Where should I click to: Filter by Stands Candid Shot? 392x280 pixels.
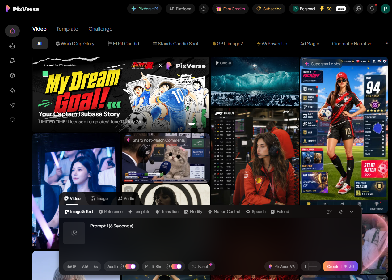click(x=176, y=44)
